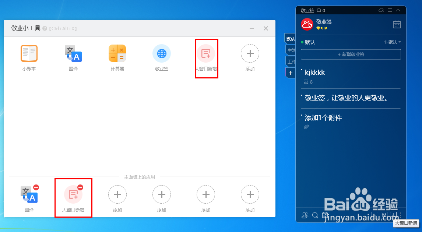
Task: Open the 敬业签 globe tool icon
Action: coord(162,53)
